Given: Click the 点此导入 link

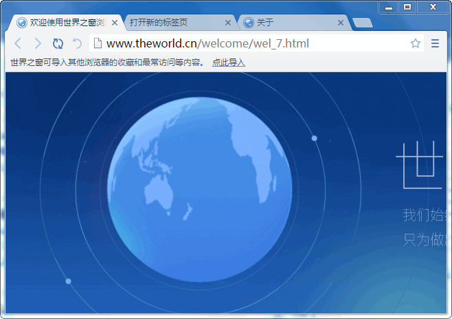Looking at the screenshot, I should pos(229,63).
